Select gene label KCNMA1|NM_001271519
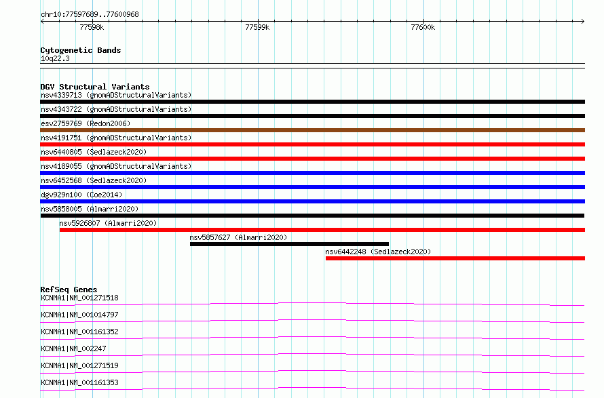The height and width of the screenshot is (398, 604). 79,365
